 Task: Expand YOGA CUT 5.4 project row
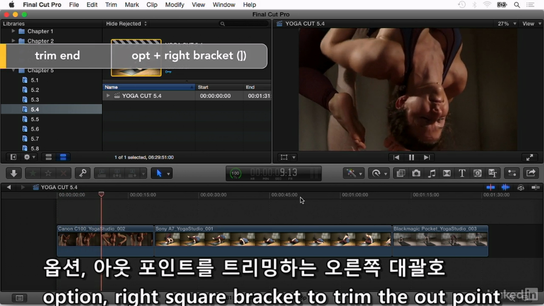(108, 96)
